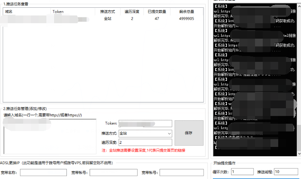
Task: Click the 循环次数 input field
Action: coord(242,172)
